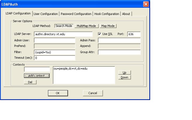
Task: Dismiss dialog with Cancel button
Action: click(x=93, y=93)
